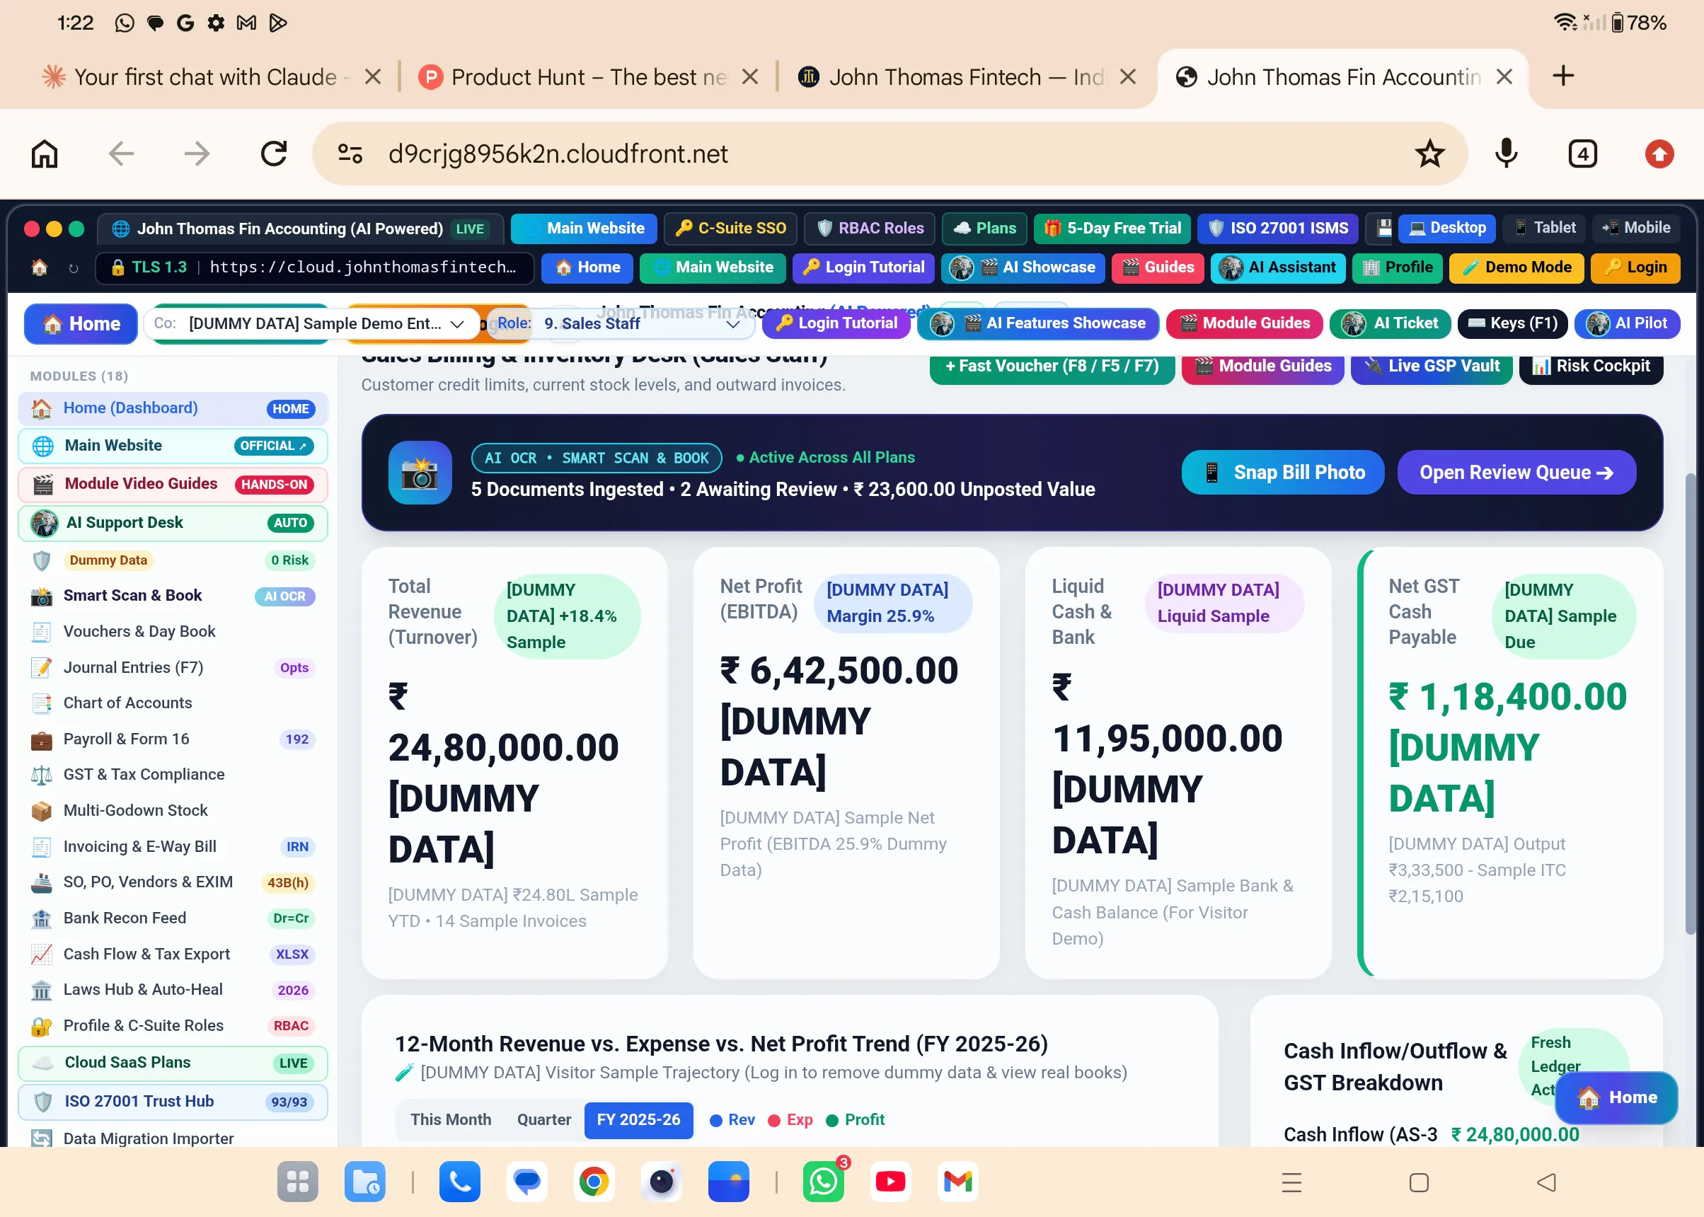
Task: Open Home (Dashboard) in the sidebar
Action: click(173, 408)
